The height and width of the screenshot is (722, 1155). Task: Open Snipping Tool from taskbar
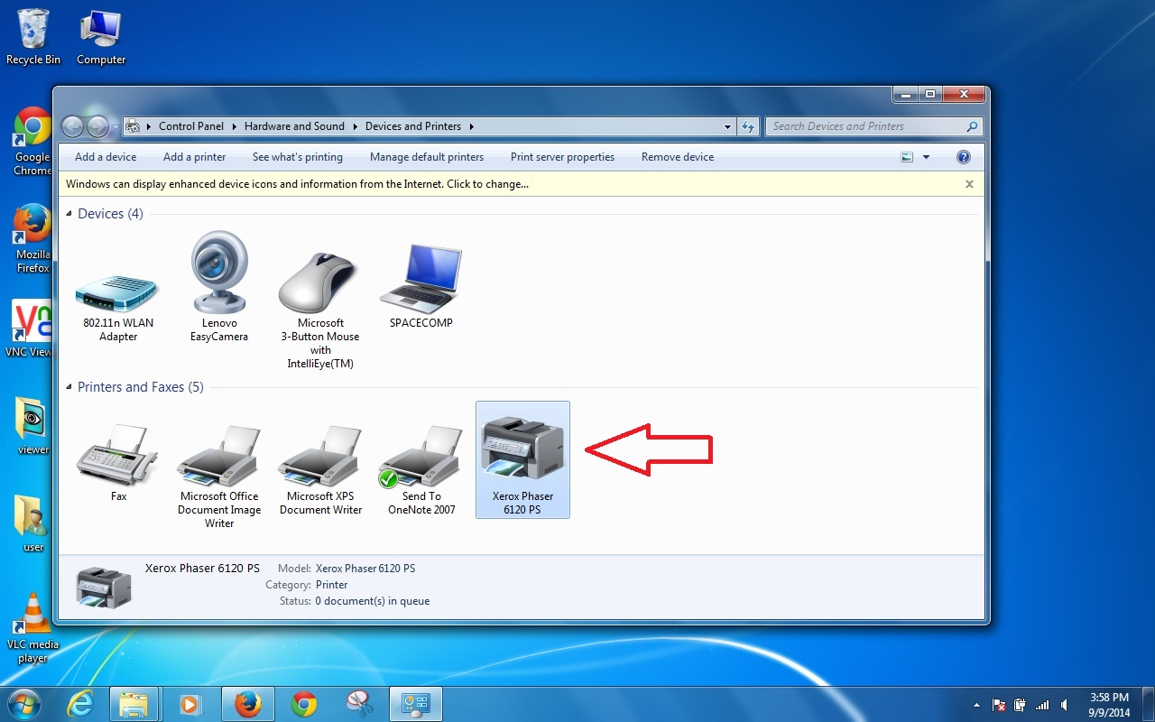pyautogui.click(x=360, y=704)
